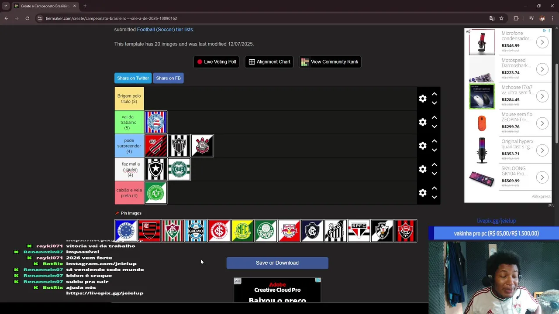The width and height of the screenshot is (559, 314).
Task: Select the Grêmio crest in image pool
Action: [196, 231]
